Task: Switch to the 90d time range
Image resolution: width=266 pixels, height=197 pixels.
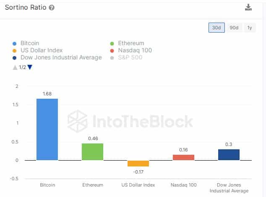Action: 234,28
